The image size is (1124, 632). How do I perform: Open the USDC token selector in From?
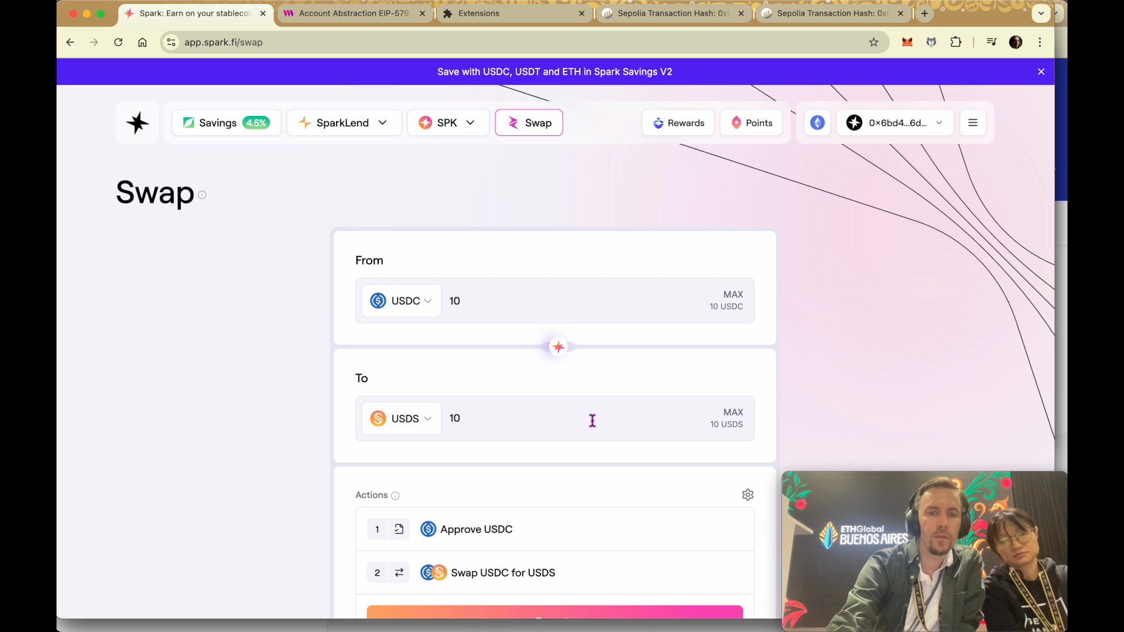coord(402,300)
